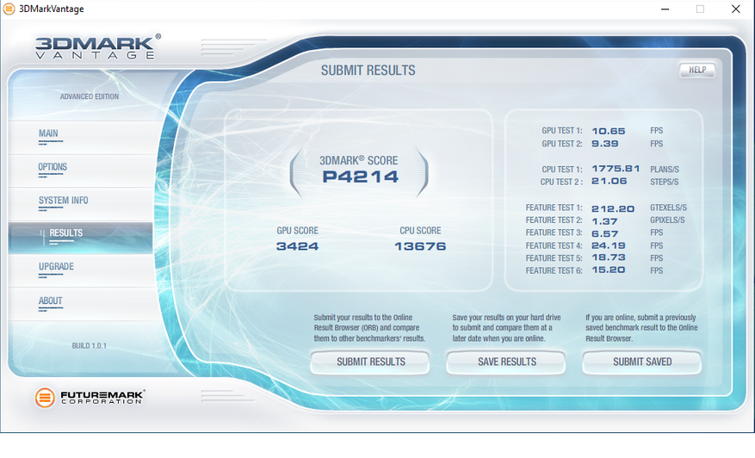755x458 pixels.
Task: Select Feature Test 2 value 1.37
Action: coord(604,221)
